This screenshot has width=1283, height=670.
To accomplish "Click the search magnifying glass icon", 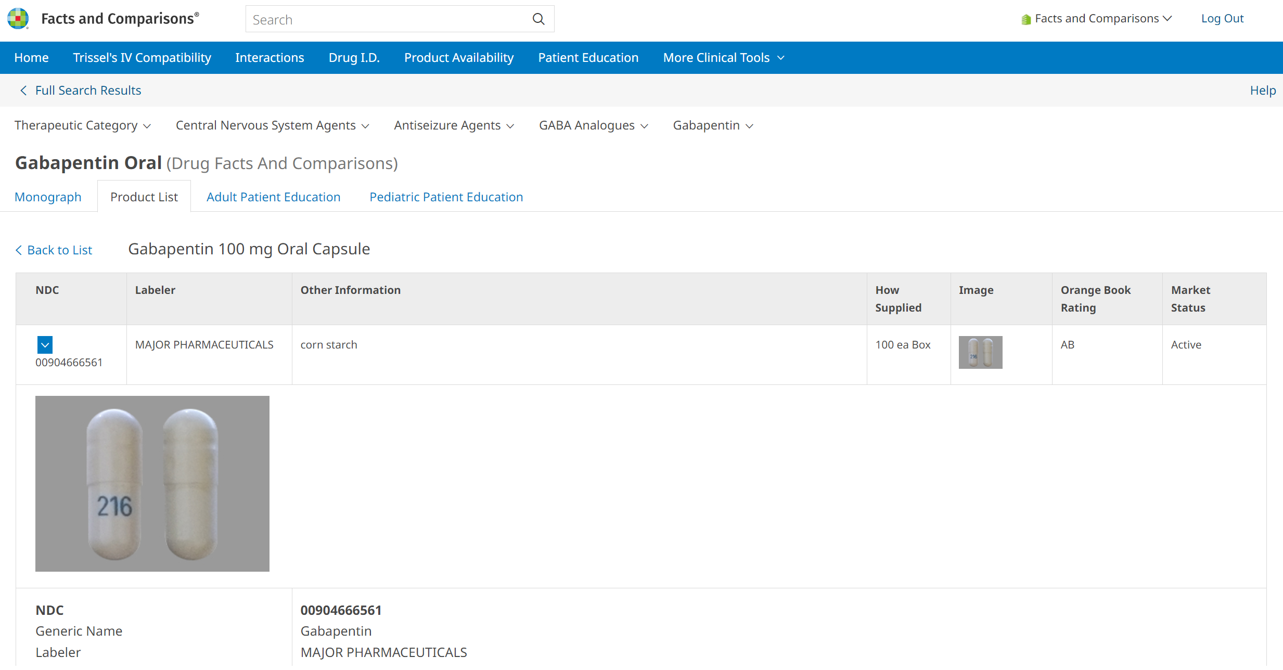I will tap(538, 19).
